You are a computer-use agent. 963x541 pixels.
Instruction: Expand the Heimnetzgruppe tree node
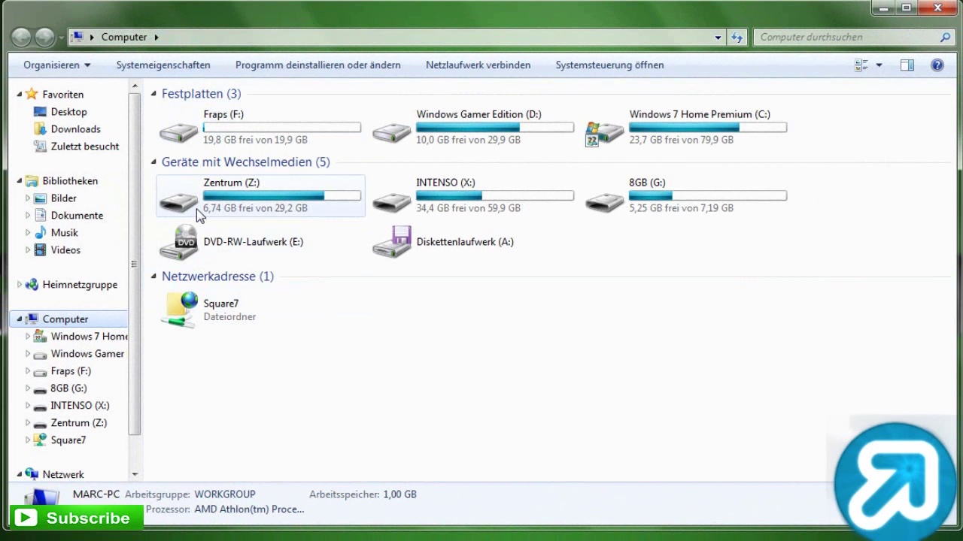(x=20, y=285)
